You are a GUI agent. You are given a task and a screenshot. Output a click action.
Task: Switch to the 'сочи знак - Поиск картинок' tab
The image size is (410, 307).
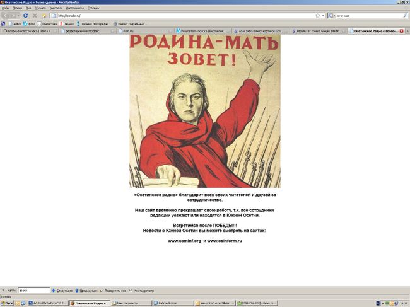click(x=261, y=31)
